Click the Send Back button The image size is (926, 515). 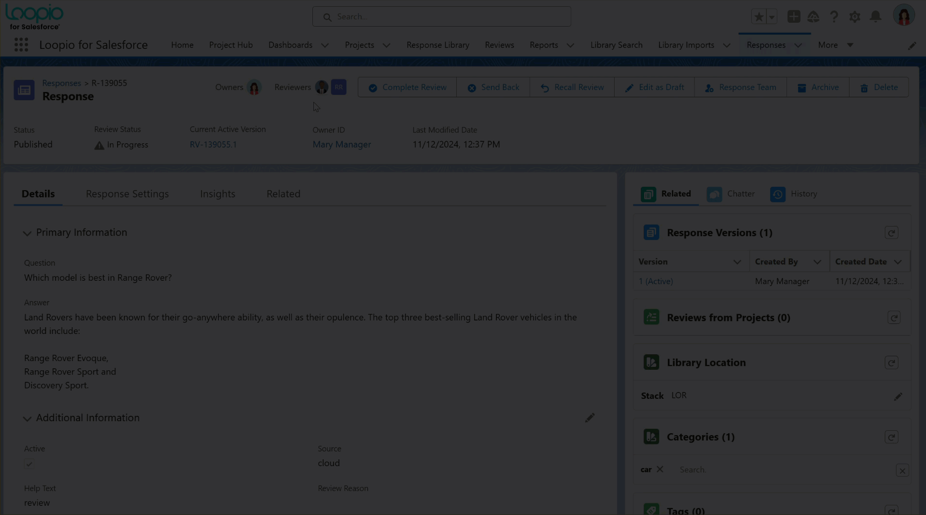(493, 88)
